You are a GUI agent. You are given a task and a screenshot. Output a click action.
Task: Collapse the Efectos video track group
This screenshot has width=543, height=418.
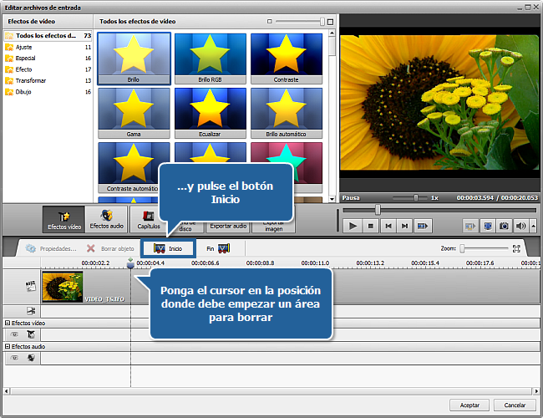click(x=8, y=322)
